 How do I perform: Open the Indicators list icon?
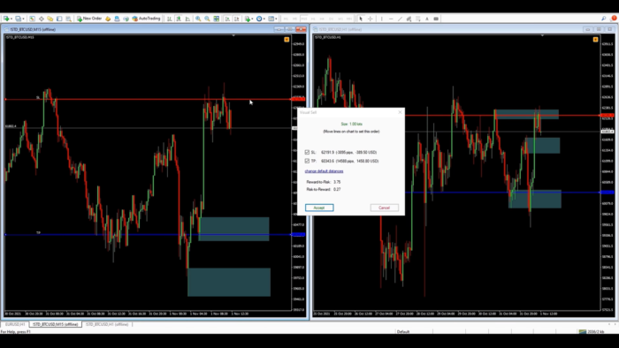pyautogui.click(x=247, y=19)
